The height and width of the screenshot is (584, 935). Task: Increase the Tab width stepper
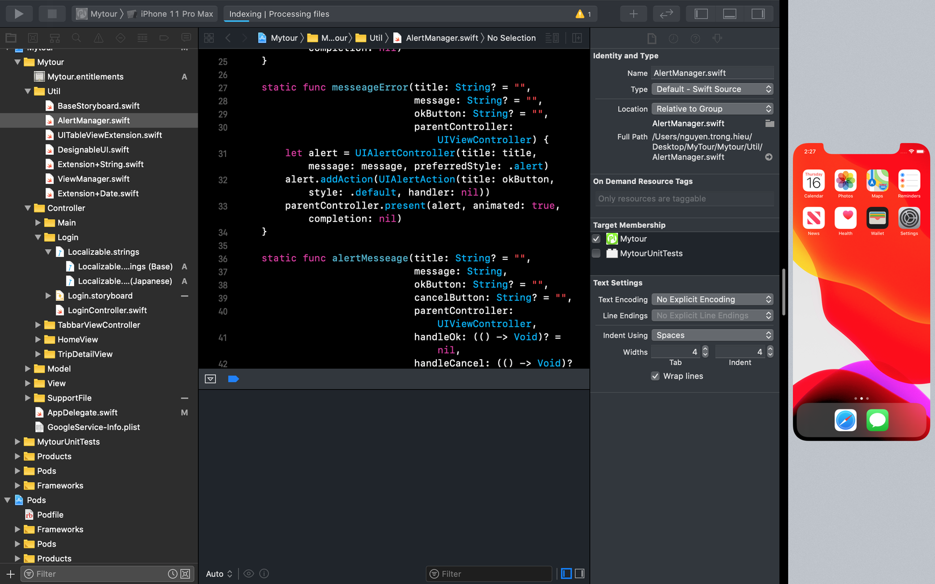(x=705, y=349)
